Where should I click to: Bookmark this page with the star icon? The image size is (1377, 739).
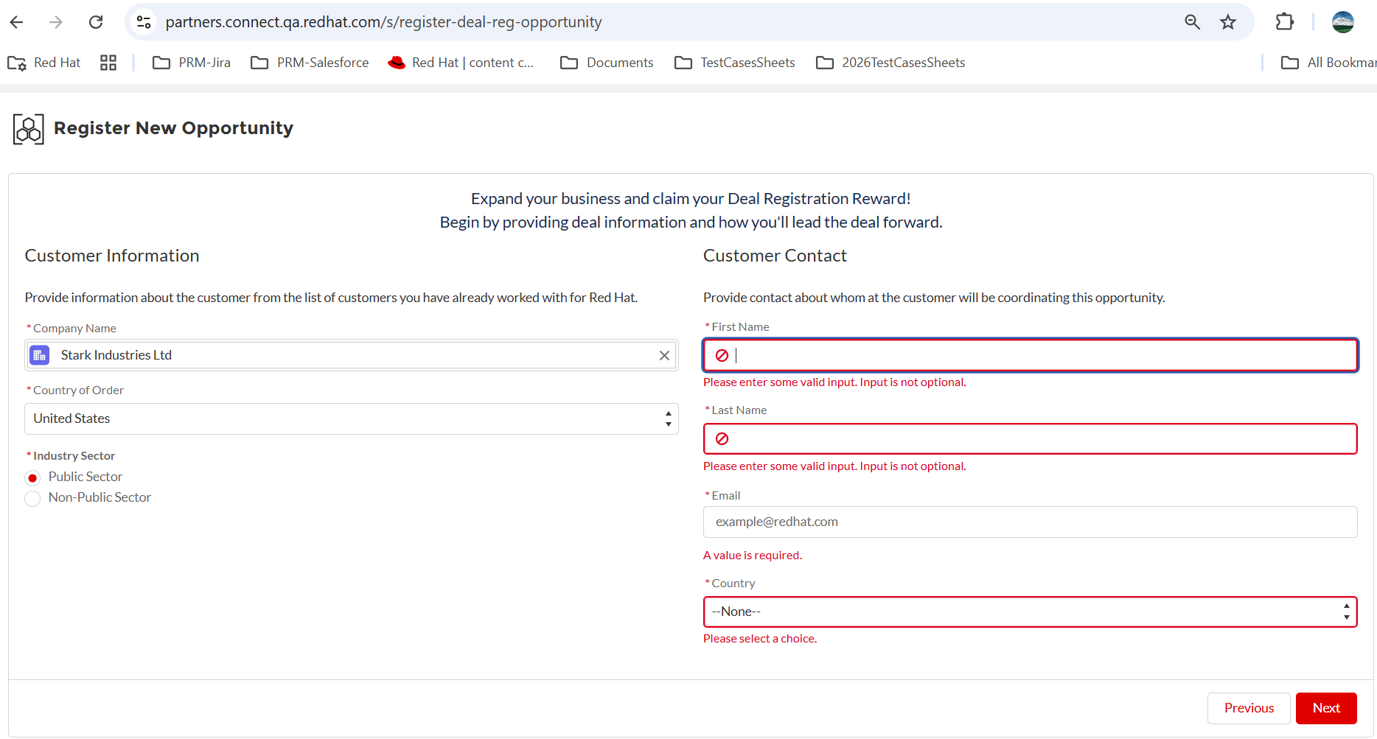pos(1227,22)
